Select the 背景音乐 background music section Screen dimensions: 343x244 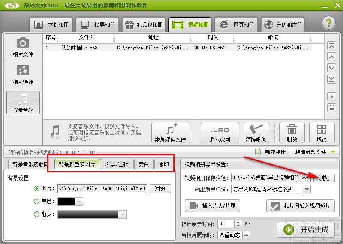coord(23,103)
